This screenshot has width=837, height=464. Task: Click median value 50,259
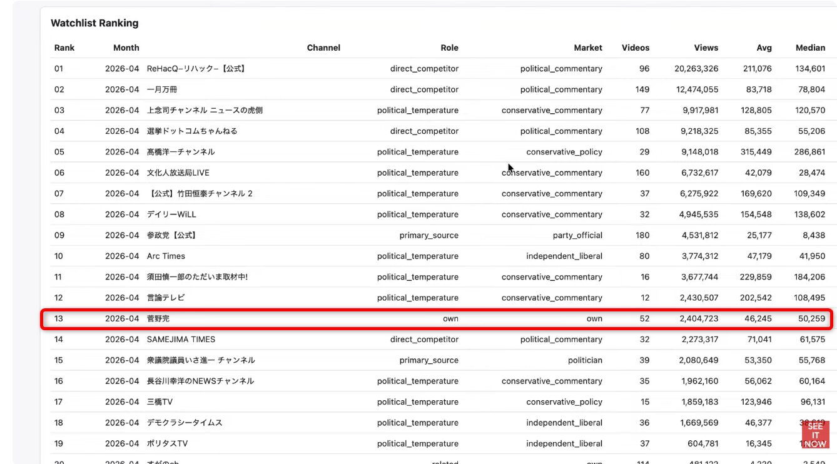click(x=812, y=319)
